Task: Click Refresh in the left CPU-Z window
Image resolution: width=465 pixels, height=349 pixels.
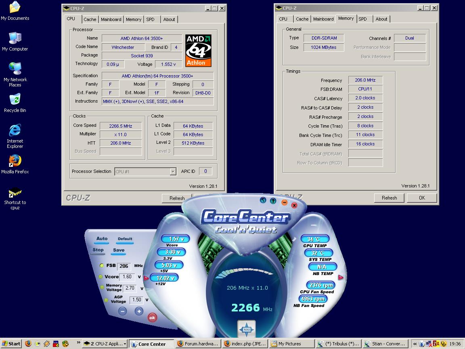Action: [x=177, y=198]
